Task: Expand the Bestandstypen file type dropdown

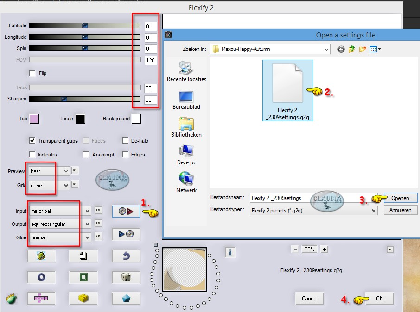Action: 313,211
